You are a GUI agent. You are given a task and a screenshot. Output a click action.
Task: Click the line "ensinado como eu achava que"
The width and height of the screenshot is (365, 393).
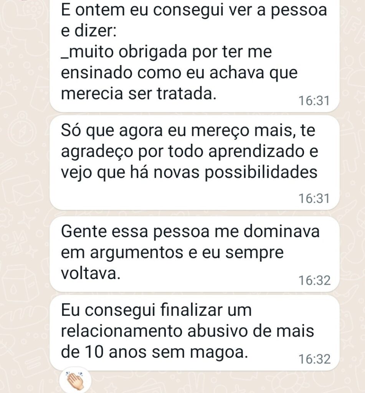[179, 73]
